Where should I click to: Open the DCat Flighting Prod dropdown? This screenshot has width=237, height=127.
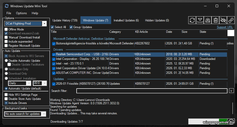coord(44,23)
